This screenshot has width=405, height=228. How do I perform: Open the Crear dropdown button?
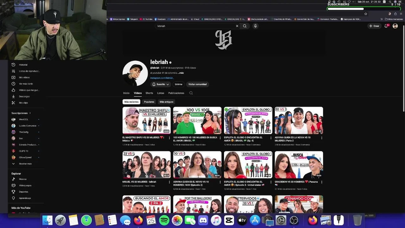click(374, 26)
